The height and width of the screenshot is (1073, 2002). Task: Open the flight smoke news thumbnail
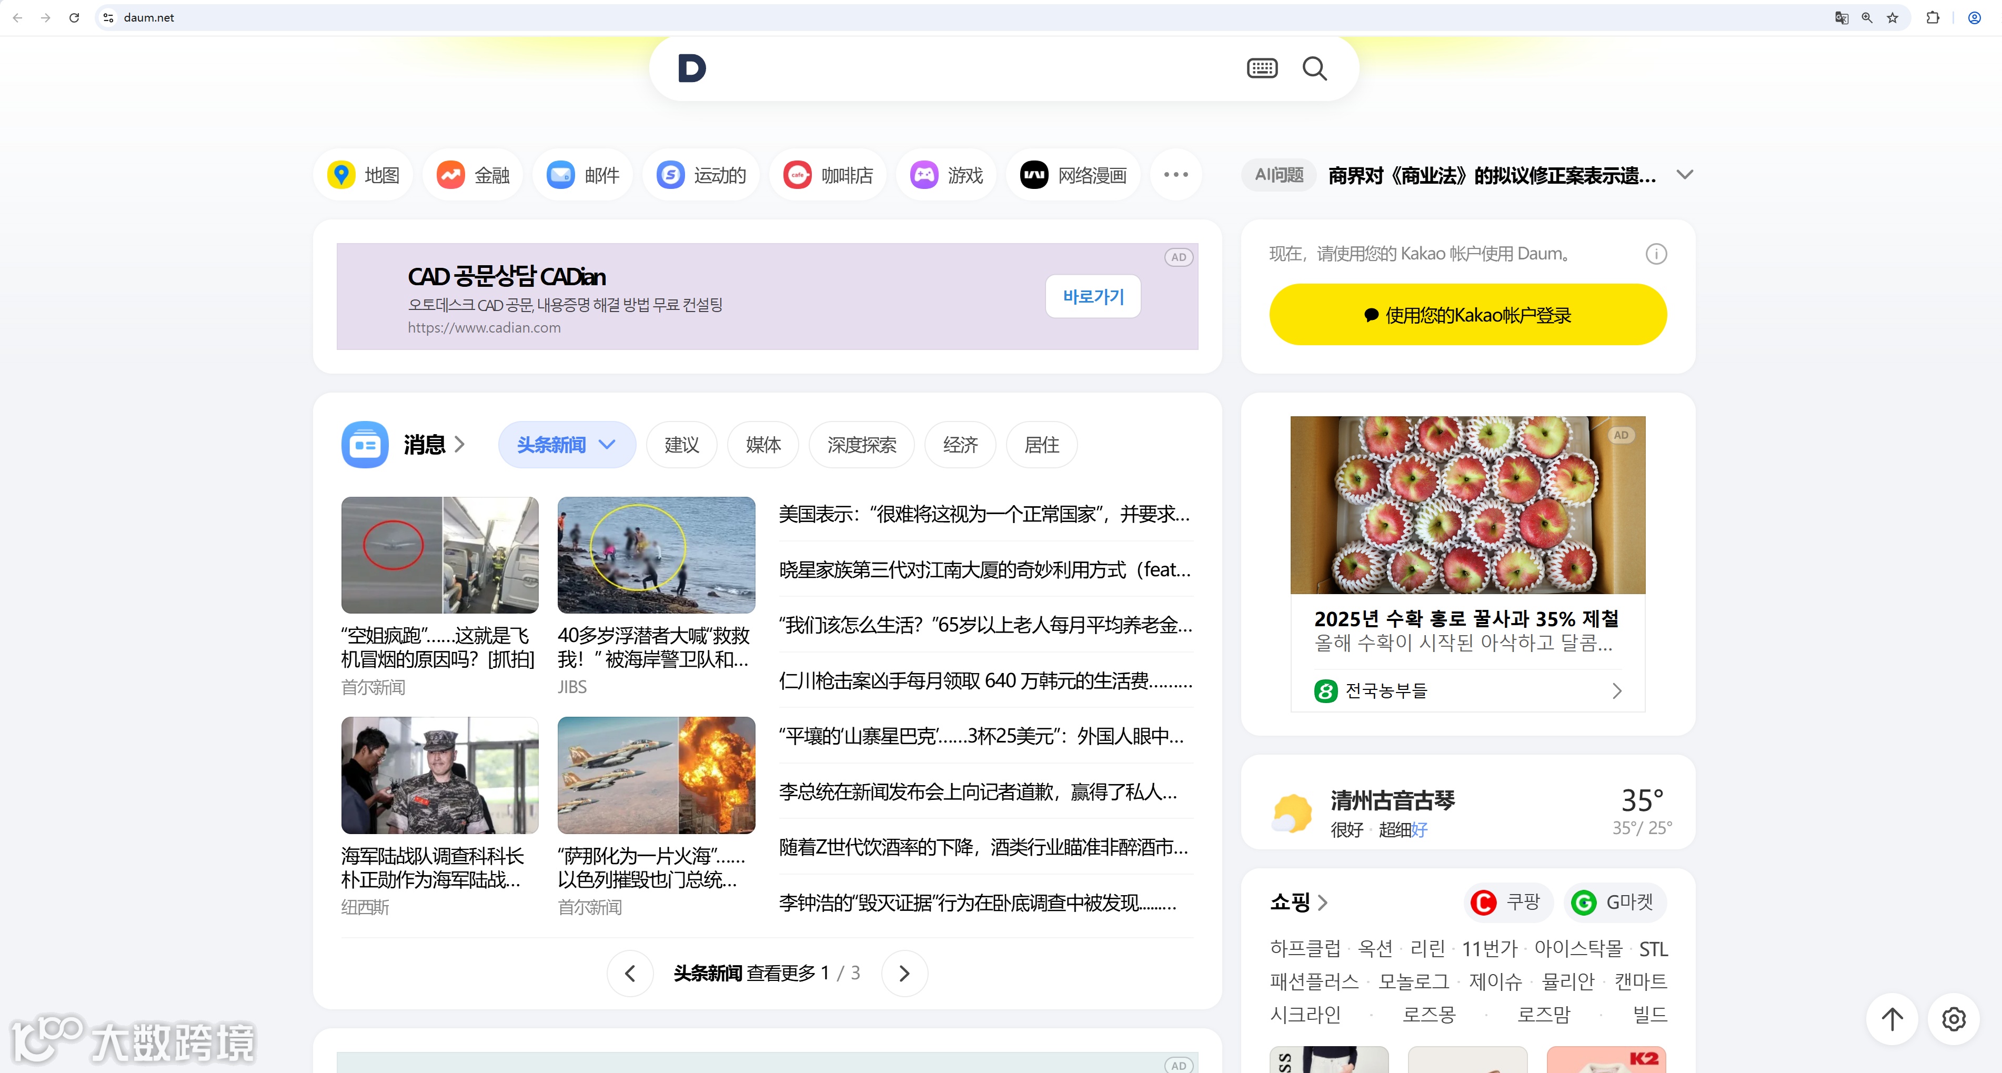coord(440,555)
